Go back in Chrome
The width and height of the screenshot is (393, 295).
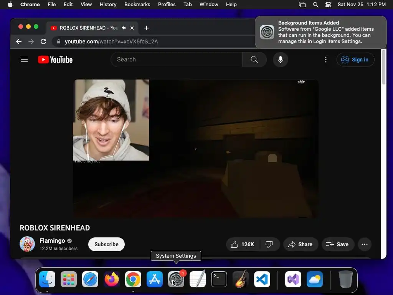(x=19, y=41)
